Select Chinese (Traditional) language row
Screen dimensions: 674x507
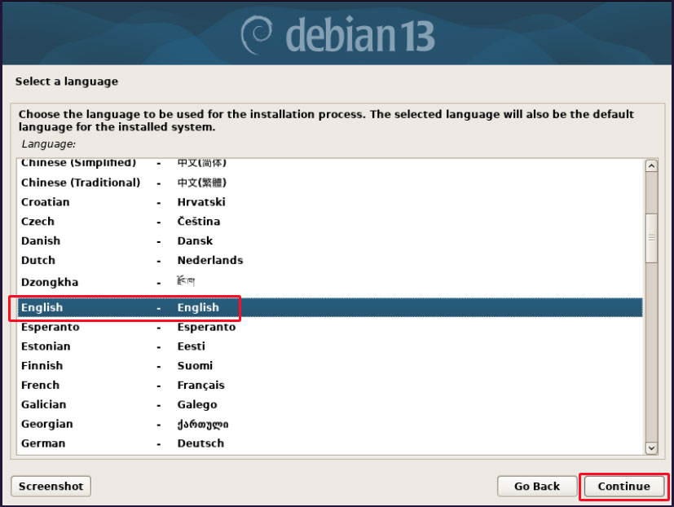[x=330, y=183]
